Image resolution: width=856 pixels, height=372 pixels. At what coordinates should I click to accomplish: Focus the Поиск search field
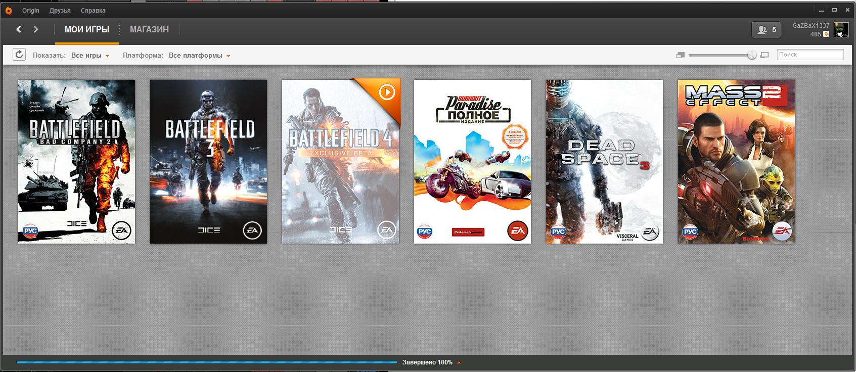[x=810, y=55]
